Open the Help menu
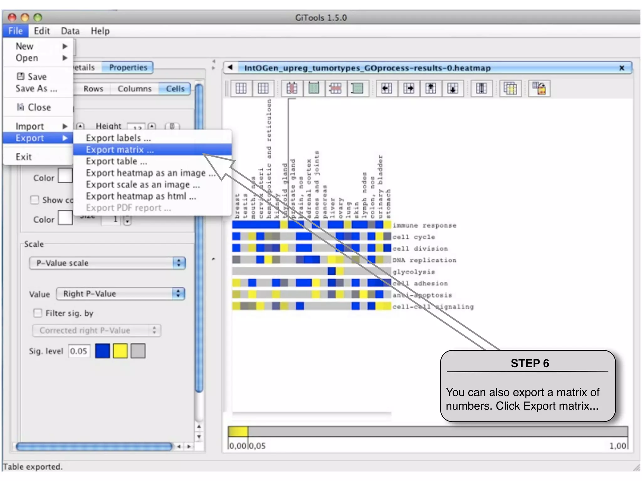The image size is (642, 481). (x=100, y=31)
